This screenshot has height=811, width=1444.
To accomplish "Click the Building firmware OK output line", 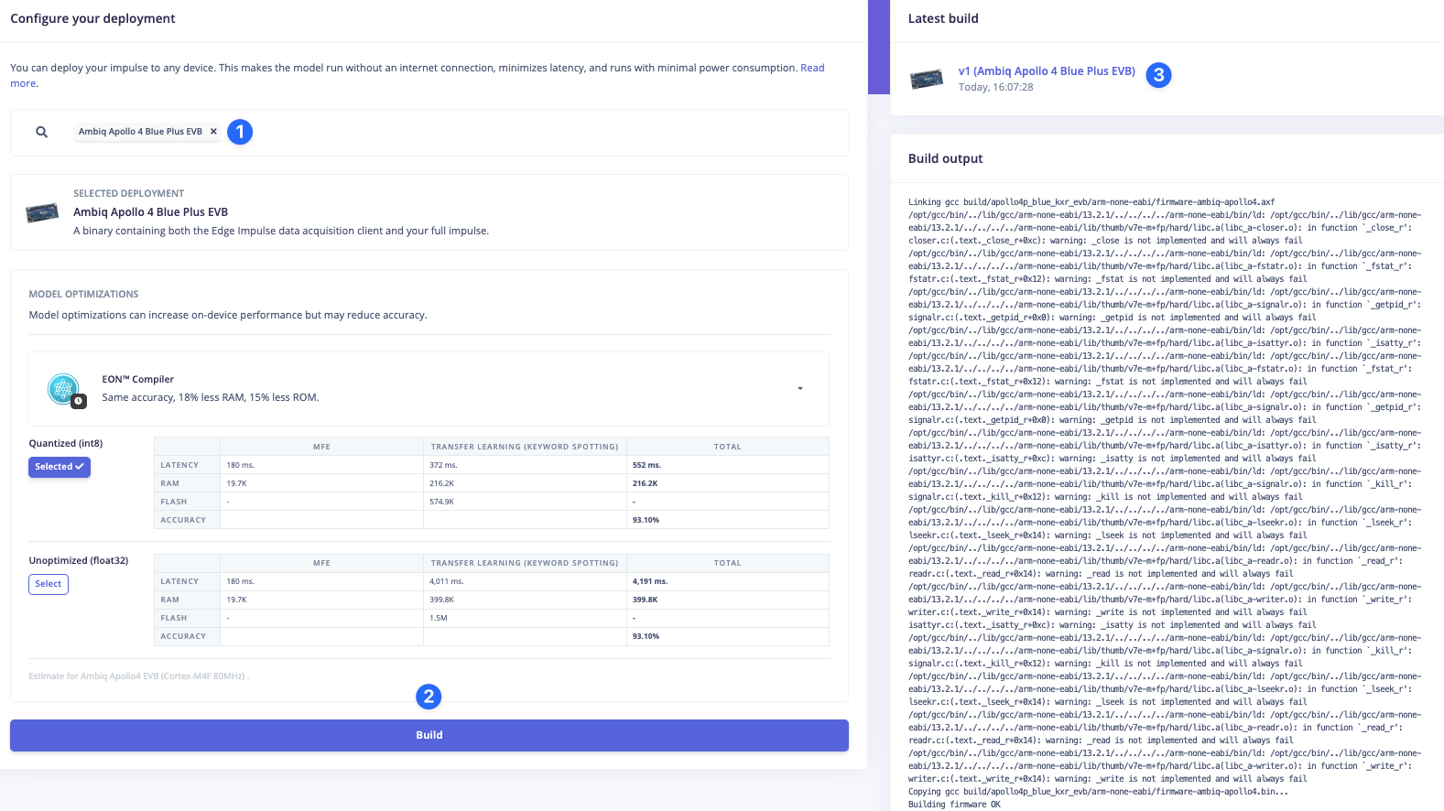I will pyautogui.click(x=954, y=805).
